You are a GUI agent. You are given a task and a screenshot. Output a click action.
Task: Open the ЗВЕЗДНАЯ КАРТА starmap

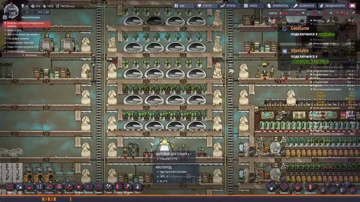[x=333, y=6]
